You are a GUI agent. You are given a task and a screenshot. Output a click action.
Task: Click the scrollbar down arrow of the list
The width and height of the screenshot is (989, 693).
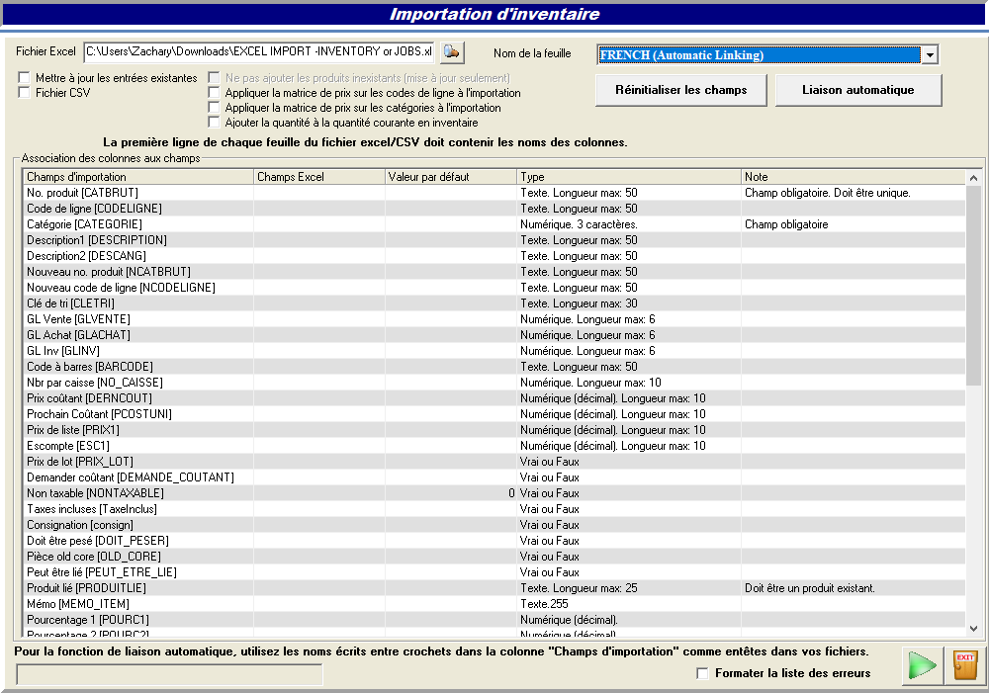pos(973,628)
